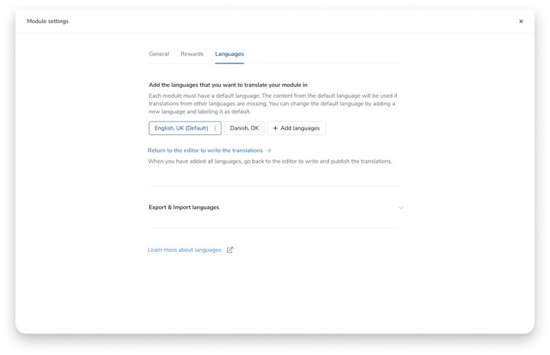The height and width of the screenshot is (355, 550).
Task: Select the Languages tab
Action: [229, 54]
